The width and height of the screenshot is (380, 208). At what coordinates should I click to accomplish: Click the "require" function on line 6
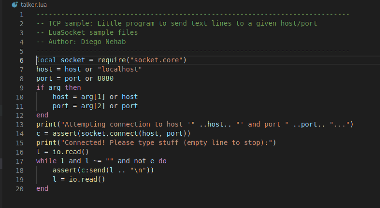pyautogui.click(x=111, y=60)
